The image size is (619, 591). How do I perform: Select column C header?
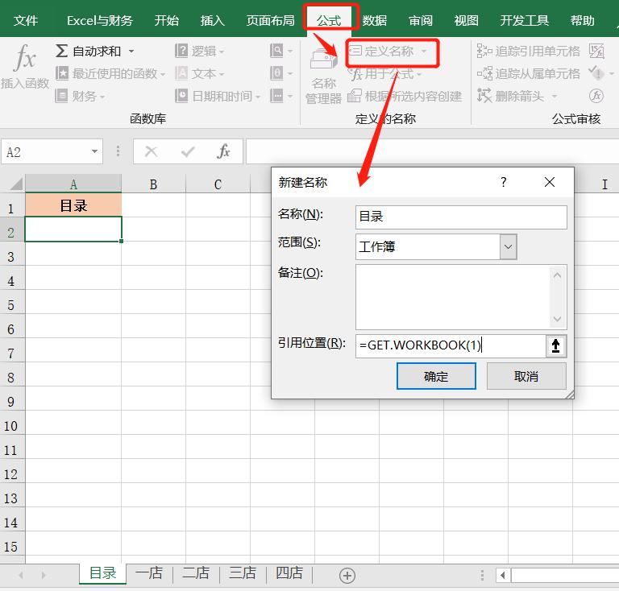point(218,184)
